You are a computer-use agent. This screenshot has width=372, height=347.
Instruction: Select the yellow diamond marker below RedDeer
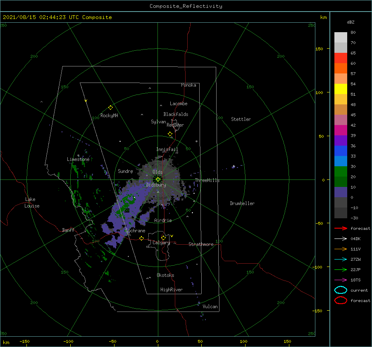(x=170, y=134)
